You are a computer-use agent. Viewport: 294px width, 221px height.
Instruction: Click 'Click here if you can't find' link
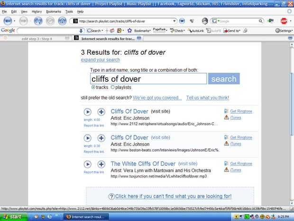point(173,196)
